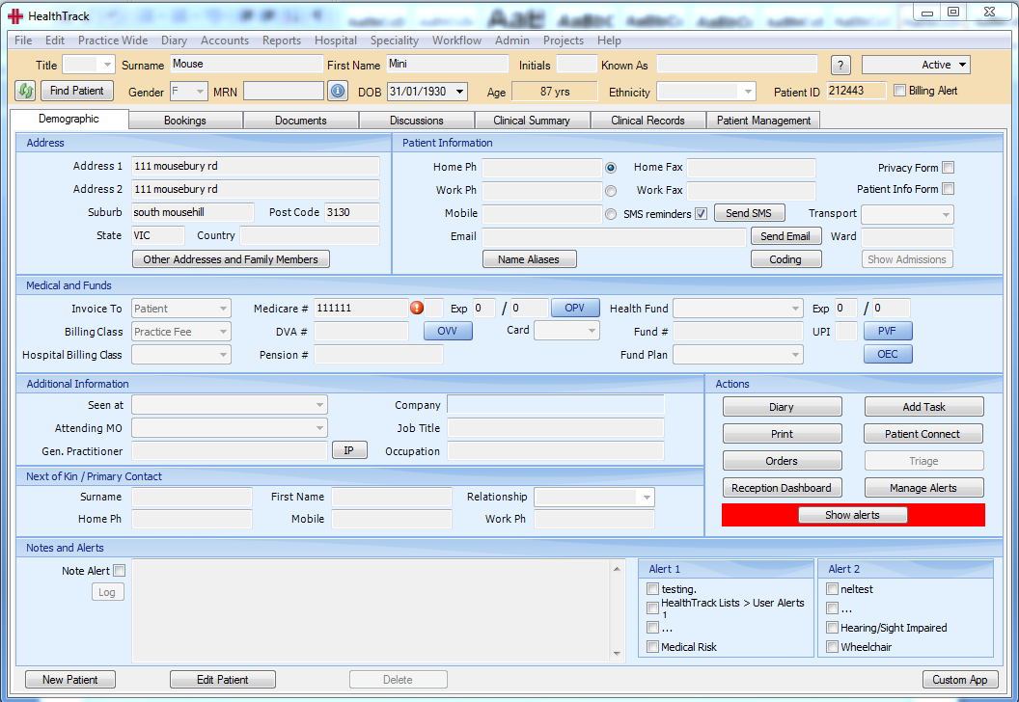Click the PVF button
Screen dimensions: 1019x702
[x=888, y=331]
